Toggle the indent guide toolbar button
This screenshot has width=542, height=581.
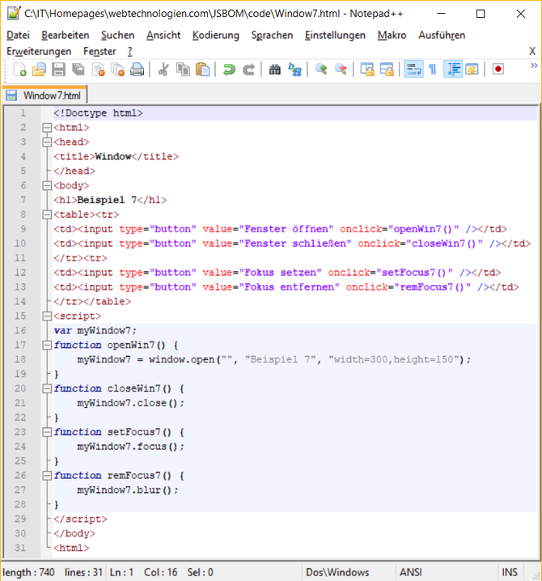pyautogui.click(x=453, y=70)
